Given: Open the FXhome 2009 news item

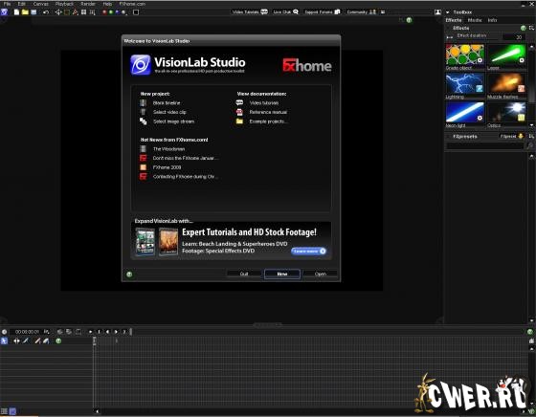Looking at the screenshot, I should tap(167, 167).
